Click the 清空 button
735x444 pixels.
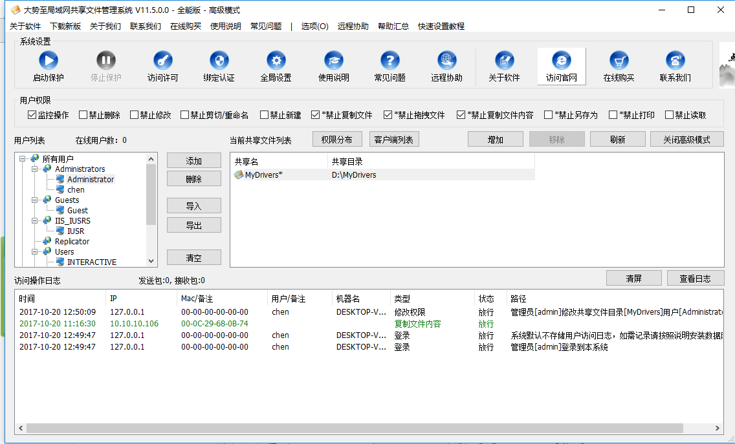(194, 258)
